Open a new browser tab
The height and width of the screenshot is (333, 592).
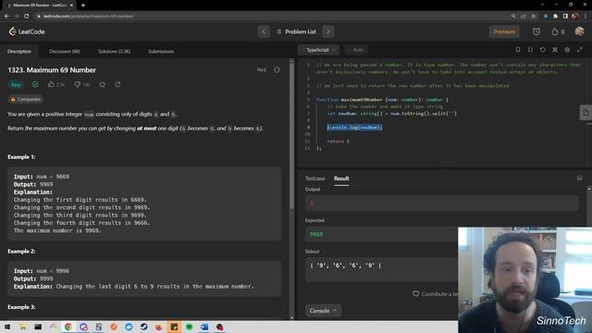click(83, 6)
